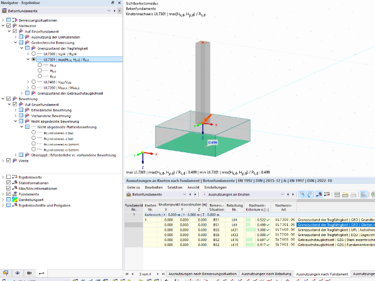Select the Hx,d radio button

tap(39, 65)
